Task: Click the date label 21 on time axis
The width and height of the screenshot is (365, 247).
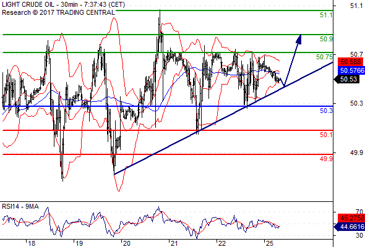Action: click(174, 243)
